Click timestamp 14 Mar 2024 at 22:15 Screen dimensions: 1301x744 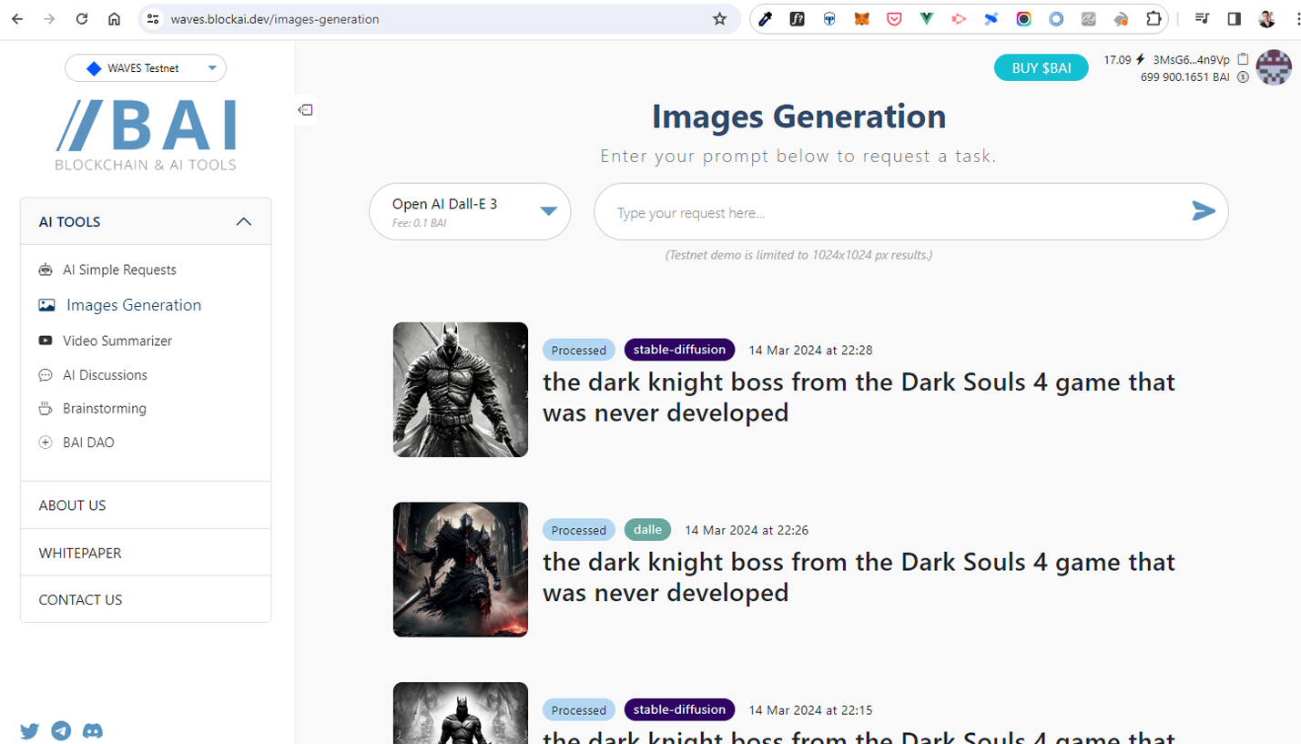(810, 710)
